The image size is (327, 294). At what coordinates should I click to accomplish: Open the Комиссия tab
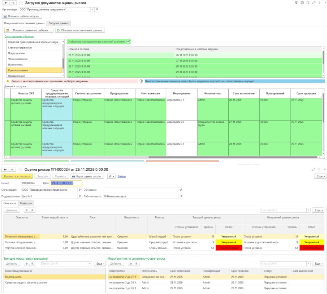[x=26, y=203]
